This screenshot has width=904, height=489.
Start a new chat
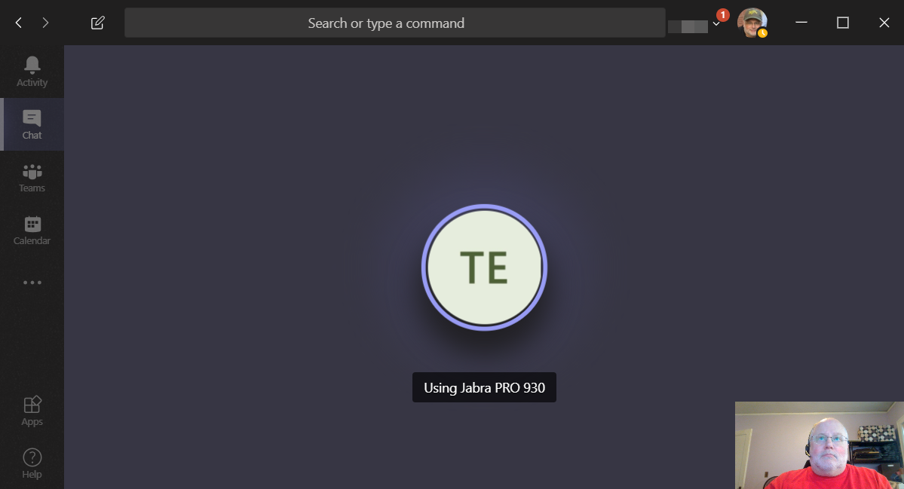pyautogui.click(x=97, y=23)
